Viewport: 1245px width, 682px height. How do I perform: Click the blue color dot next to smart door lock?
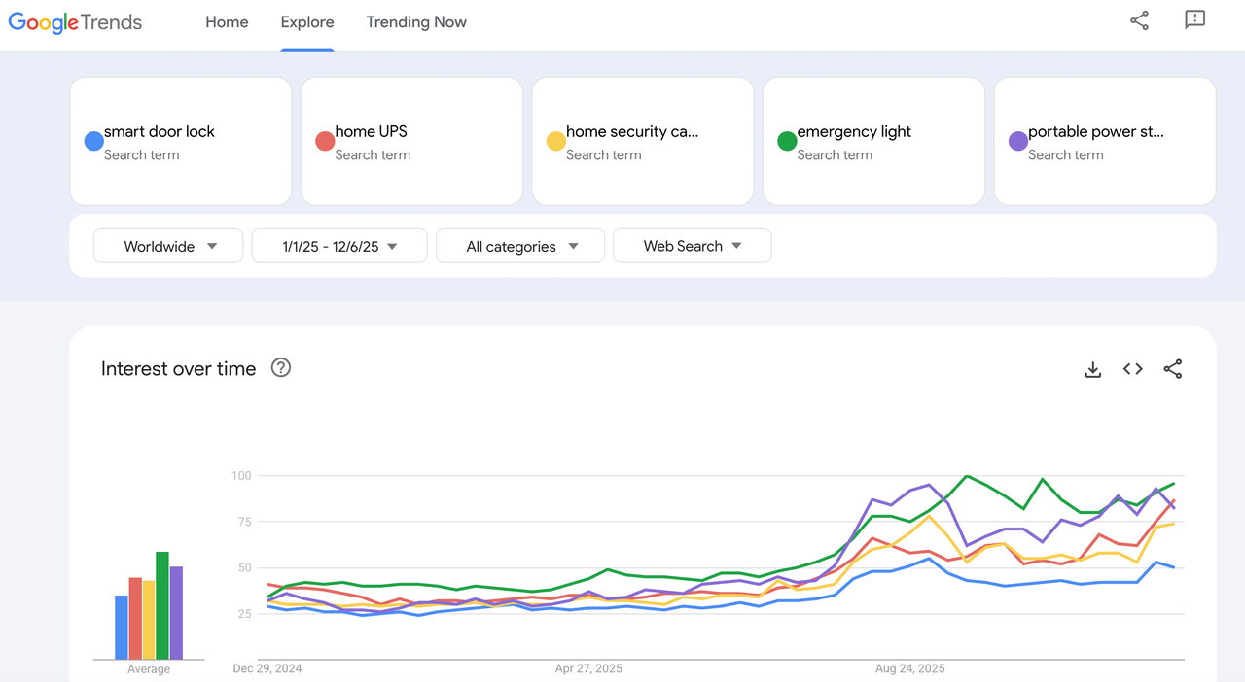[x=93, y=141]
